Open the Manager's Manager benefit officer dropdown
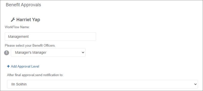 48,52
